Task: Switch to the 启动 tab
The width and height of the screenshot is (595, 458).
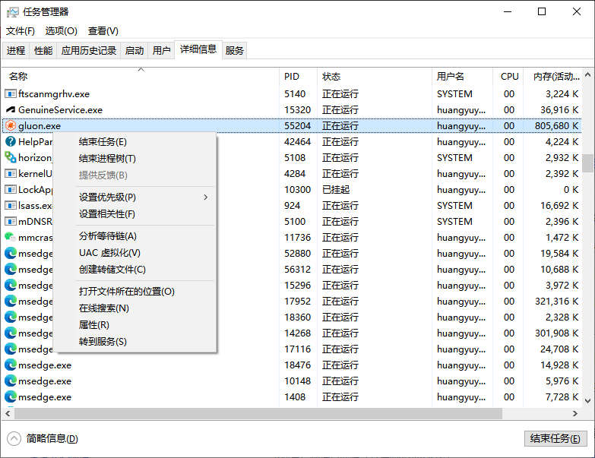Action: [135, 51]
